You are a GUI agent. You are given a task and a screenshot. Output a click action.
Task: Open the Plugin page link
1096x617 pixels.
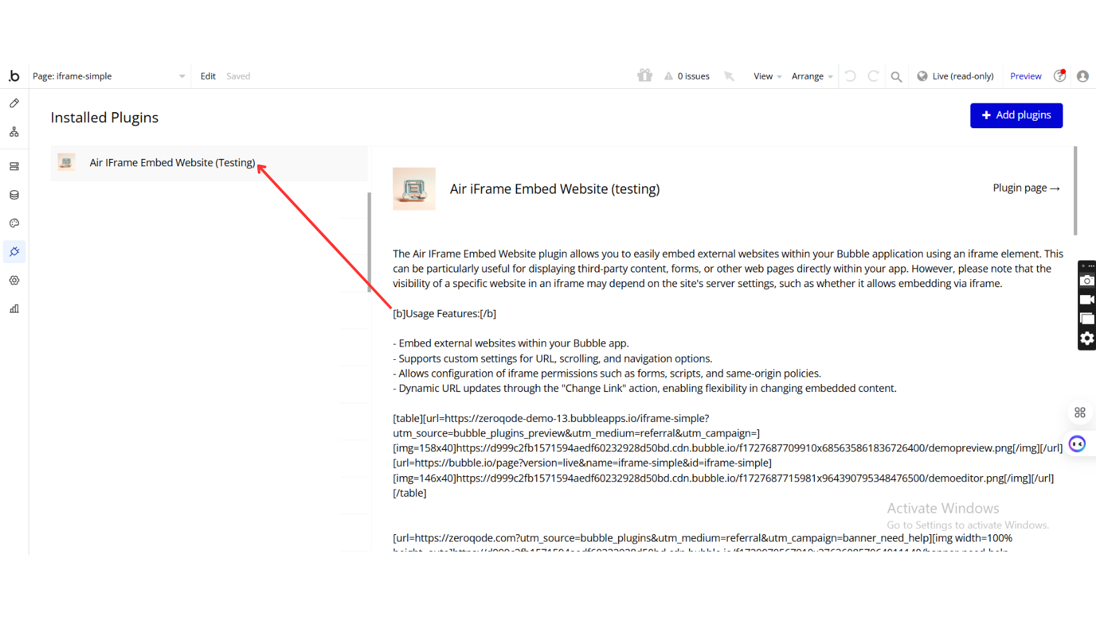pyautogui.click(x=1026, y=188)
